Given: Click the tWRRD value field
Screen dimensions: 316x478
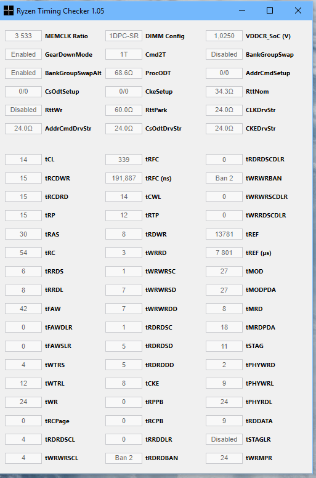Looking at the screenshot, I should [124, 253].
